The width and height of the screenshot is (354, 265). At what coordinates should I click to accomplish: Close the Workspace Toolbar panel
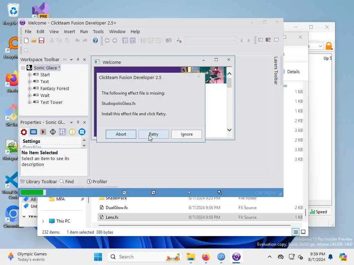[84, 59]
